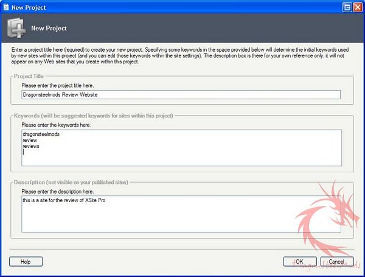Cancel the new project creation
Image resolution: width=365 pixels, height=277 pixels.
pos(336,261)
